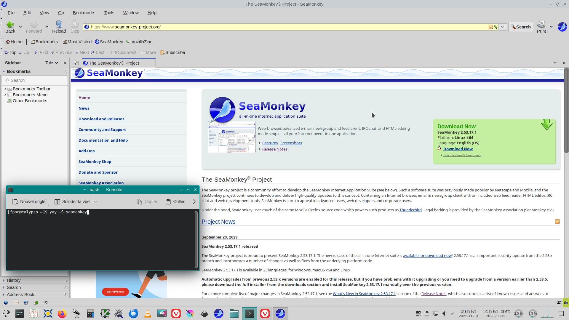The image size is (569, 320).
Task: Launch Thunderbird from the taskbar
Action: pos(133,313)
